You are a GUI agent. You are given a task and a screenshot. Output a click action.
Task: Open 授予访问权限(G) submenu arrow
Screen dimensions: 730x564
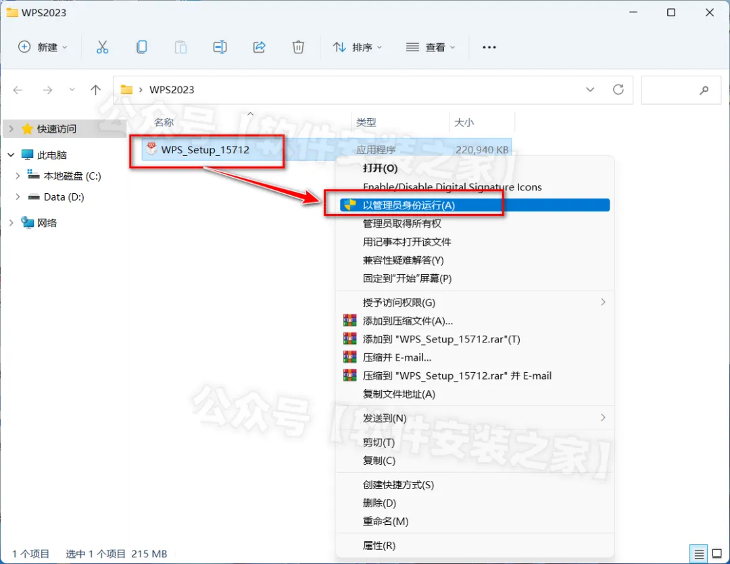point(603,302)
